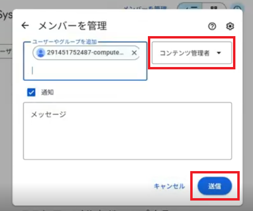The height and width of the screenshot is (211, 253).
Task: Uncheck the 通知 checkbox
Action: tap(31, 92)
